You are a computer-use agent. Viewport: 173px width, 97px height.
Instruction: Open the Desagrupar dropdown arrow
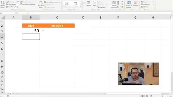click(x=151, y=4)
